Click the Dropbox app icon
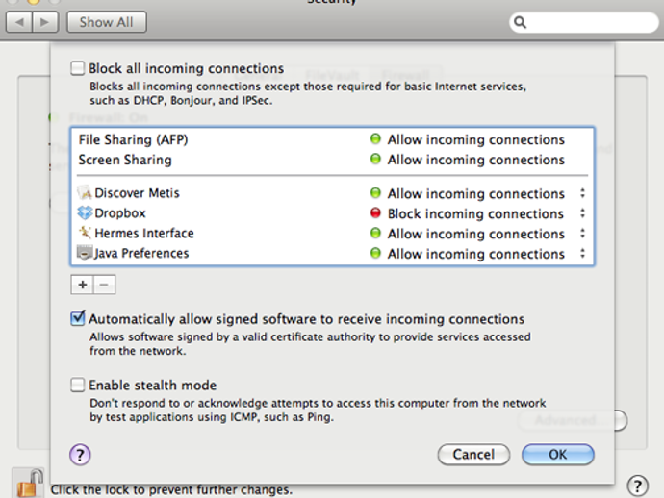Image resolution: width=664 pixels, height=498 pixels. 85,213
